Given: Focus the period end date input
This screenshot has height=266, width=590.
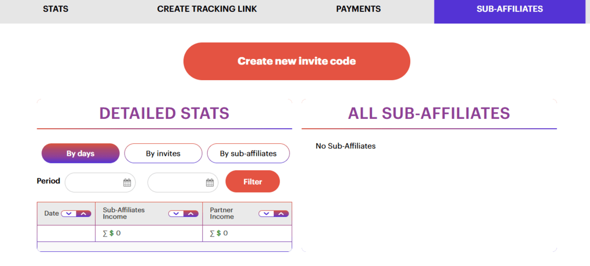Looking at the screenshot, I should pos(176,183).
